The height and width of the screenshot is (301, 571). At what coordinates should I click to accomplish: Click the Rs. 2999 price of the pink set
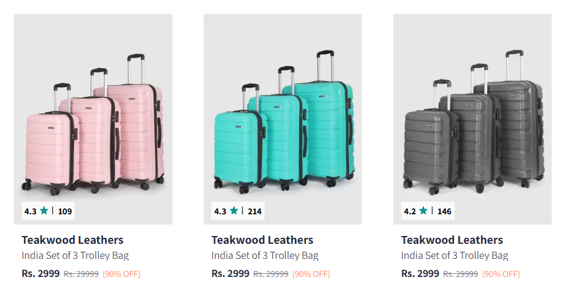40,273
